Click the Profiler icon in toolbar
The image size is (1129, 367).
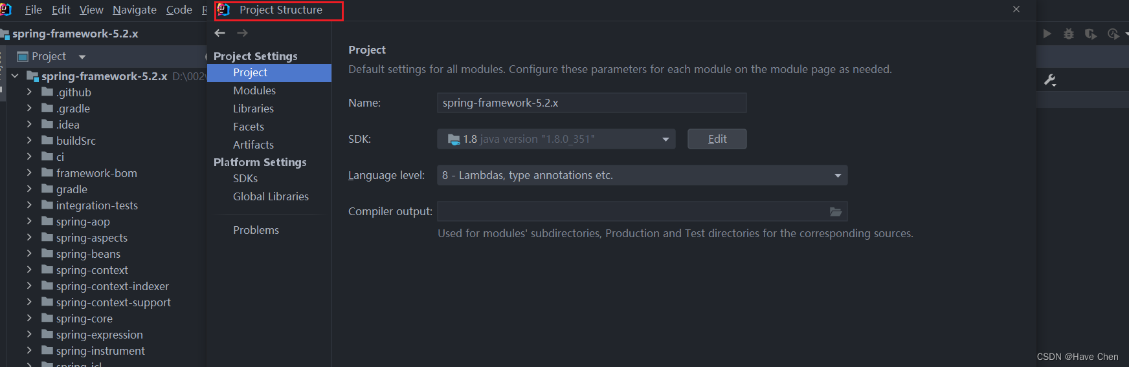pos(1113,34)
